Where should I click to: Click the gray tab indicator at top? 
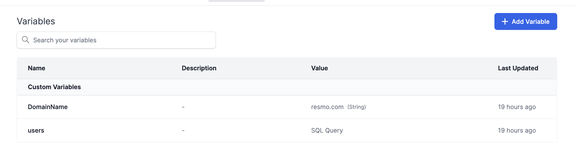(x=237, y=1)
